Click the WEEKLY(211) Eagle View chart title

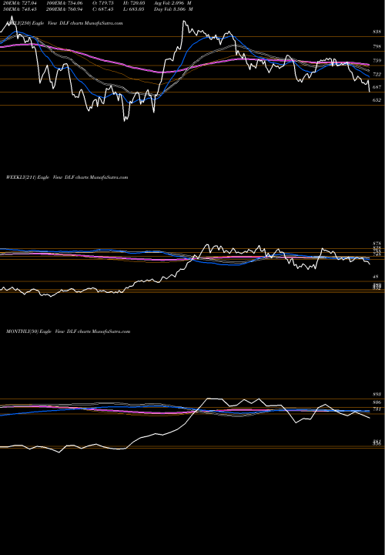coord(67,177)
